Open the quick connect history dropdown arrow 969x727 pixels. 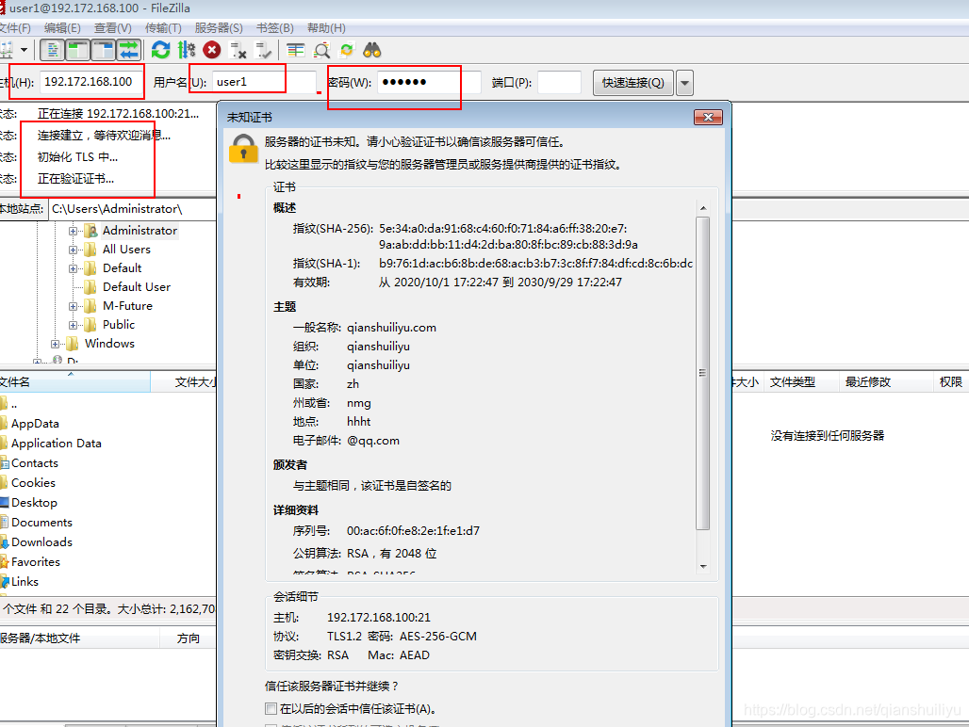click(685, 83)
